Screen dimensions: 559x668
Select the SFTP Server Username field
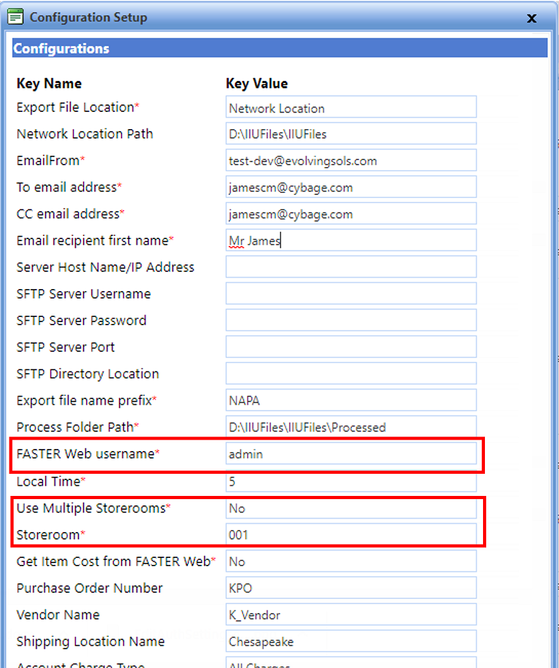(x=351, y=294)
